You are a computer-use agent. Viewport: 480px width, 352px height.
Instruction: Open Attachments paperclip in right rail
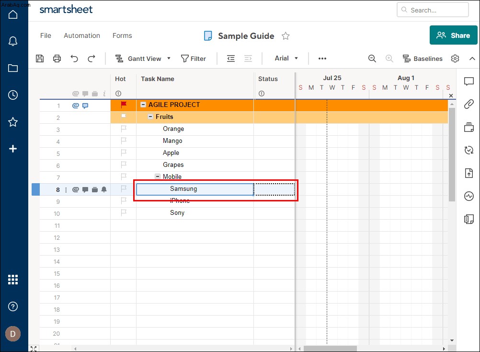coord(469,104)
